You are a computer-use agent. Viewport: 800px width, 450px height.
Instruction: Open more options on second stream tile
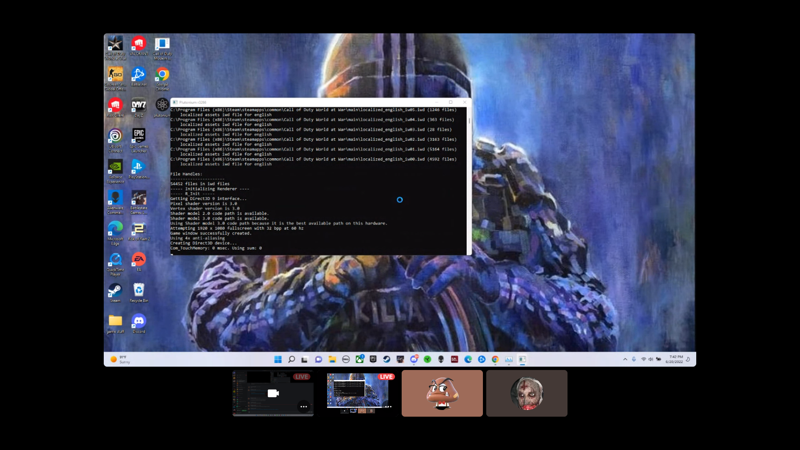pyautogui.click(x=388, y=407)
